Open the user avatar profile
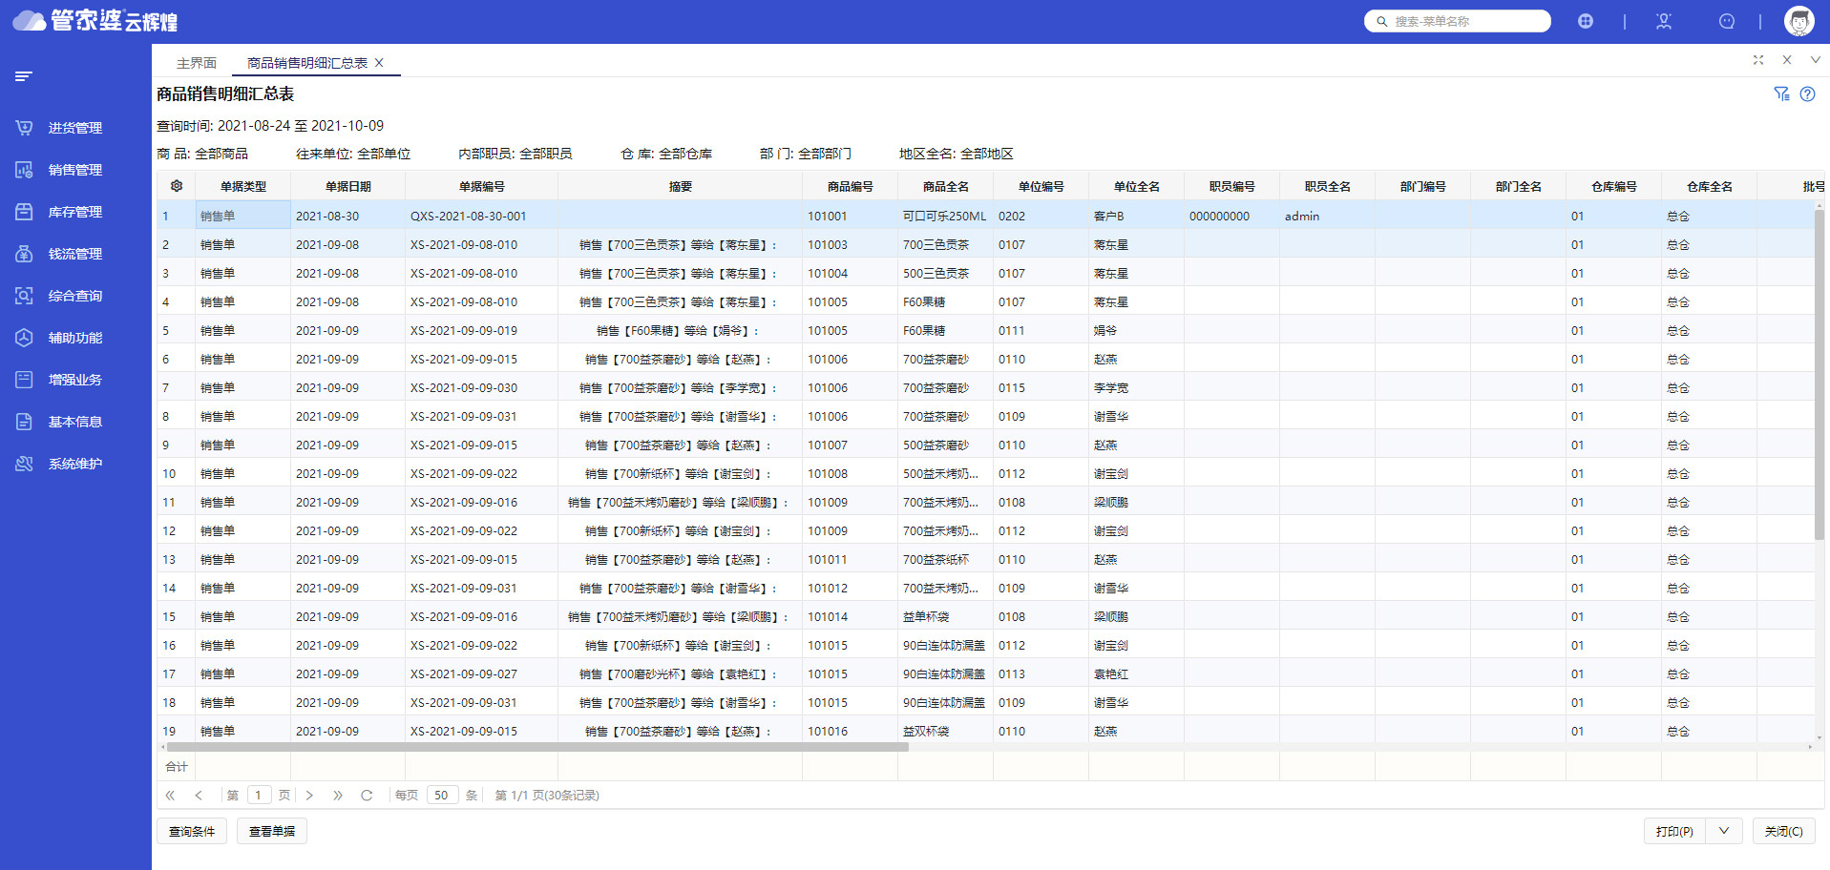The width and height of the screenshot is (1830, 870). (1798, 21)
